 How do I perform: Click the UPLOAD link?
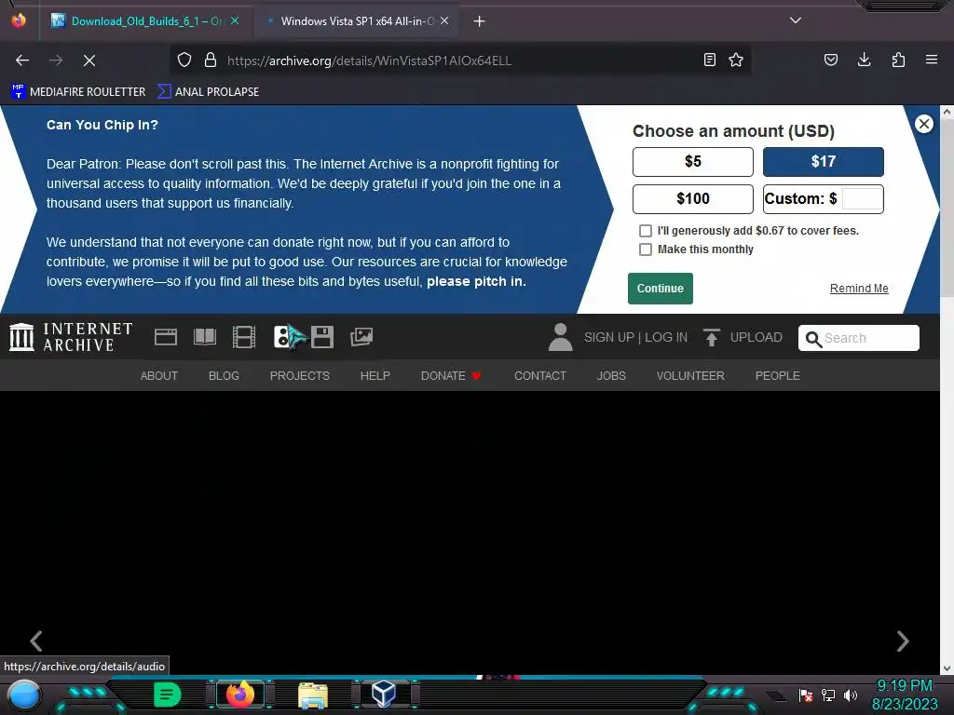coord(743,337)
